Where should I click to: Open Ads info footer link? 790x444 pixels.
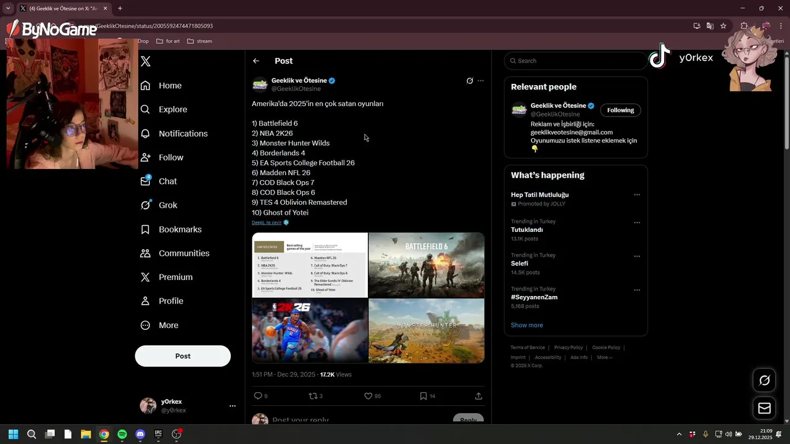pyautogui.click(x=579, y=358)
